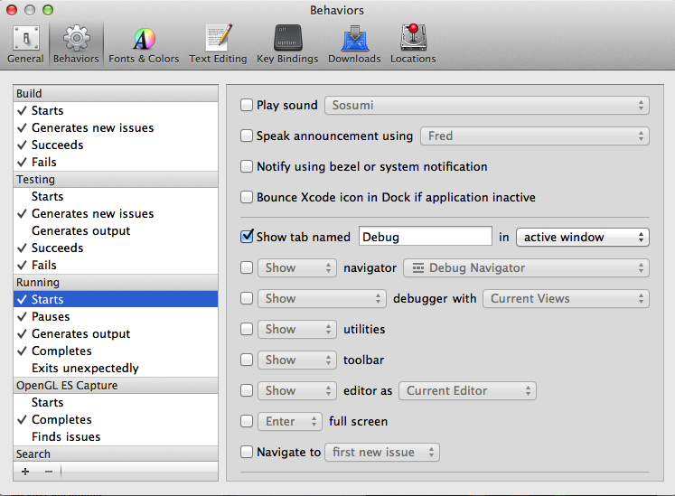Open the Downloads preferences pane
Viewport: 675px width, 496px height.
(x=354, y=45)
